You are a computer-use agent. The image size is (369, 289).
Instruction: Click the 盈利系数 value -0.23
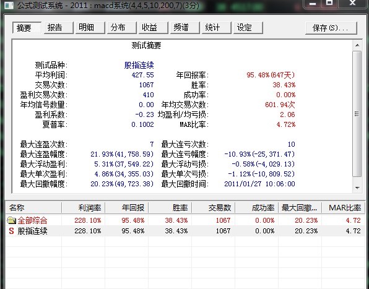click(144, 114)
